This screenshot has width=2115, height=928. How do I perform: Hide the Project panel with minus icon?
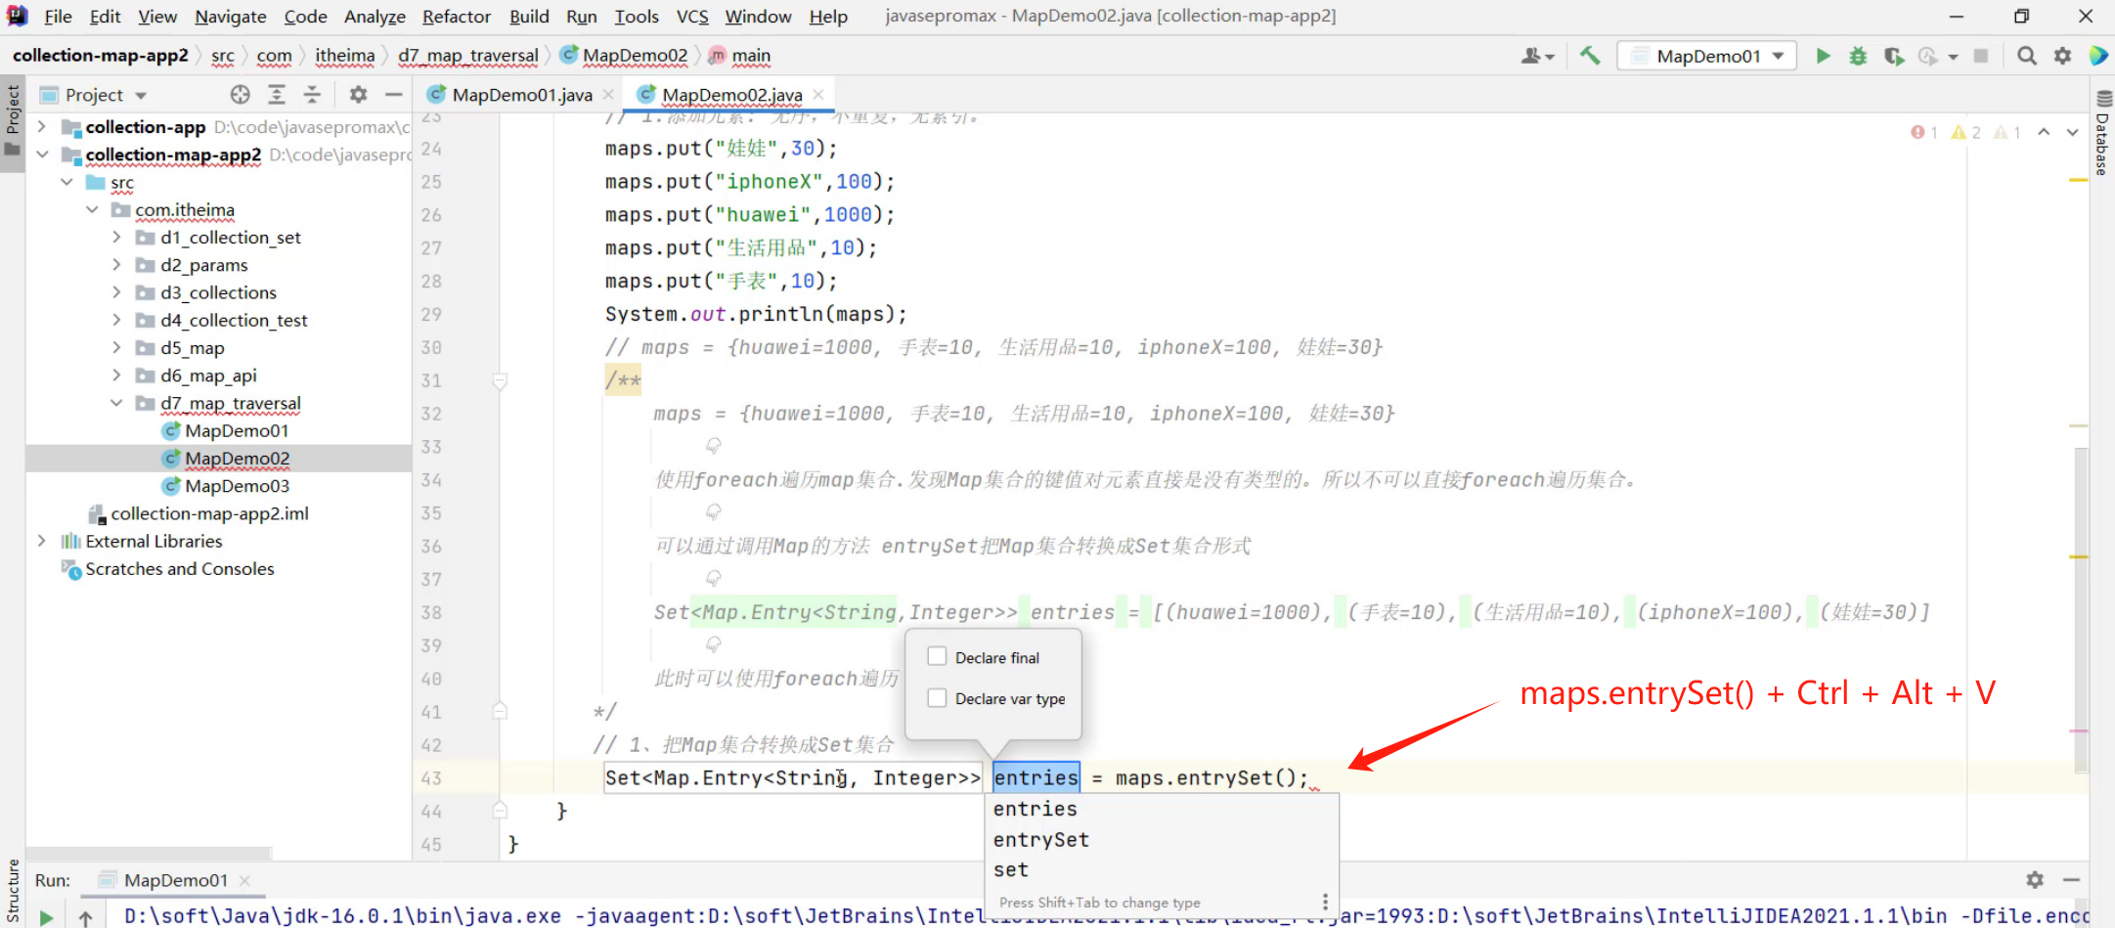(394, 95)
